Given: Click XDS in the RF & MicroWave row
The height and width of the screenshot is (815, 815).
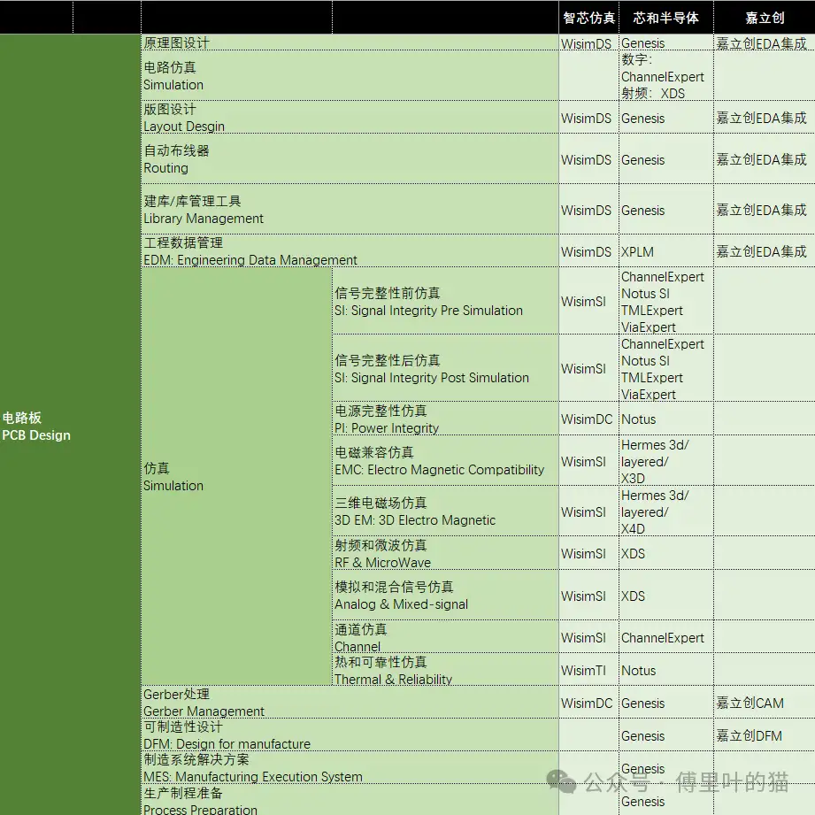Looking at the screenshot, I should point(665,554).
